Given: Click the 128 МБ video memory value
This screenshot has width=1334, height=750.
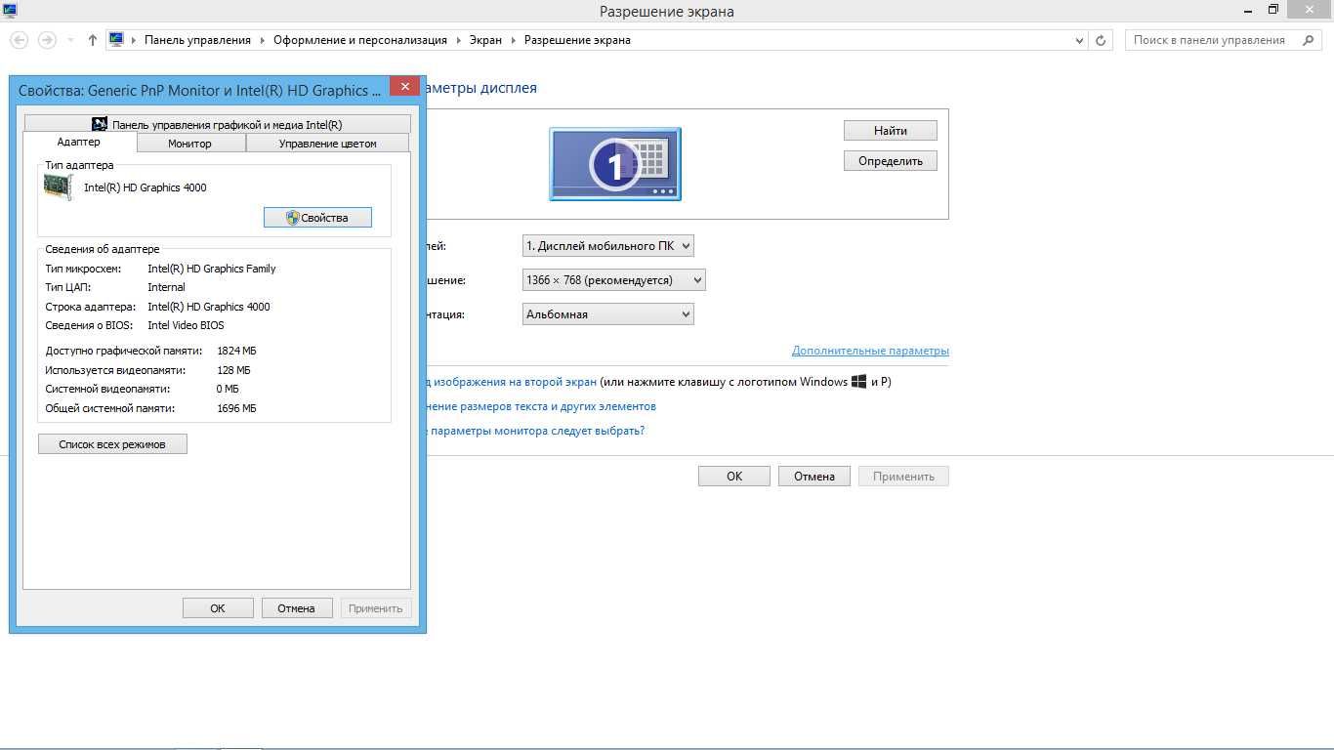Looking at the screenshot, I should [x=234, y=370].
